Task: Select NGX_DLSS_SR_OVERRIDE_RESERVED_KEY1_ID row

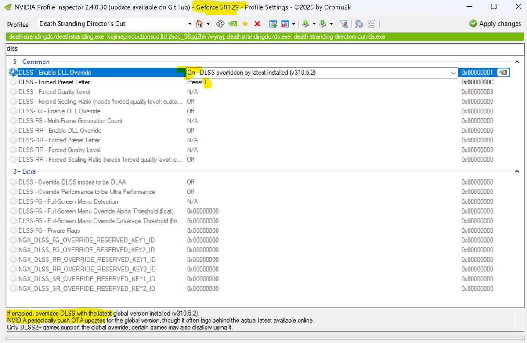Action: tap(259, 279)
